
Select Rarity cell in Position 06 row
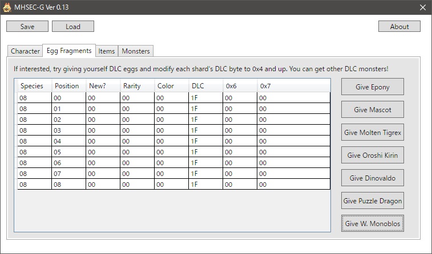tap(137, 163)
